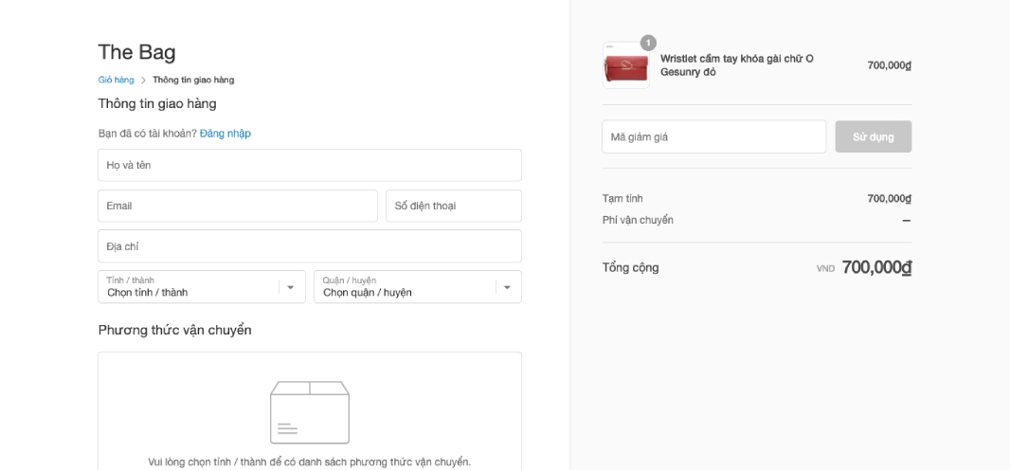The height and width of the screenshot is (470, 1010).
Task: Click the Sử dụng discount button
Action: click(x=873, y=136)
